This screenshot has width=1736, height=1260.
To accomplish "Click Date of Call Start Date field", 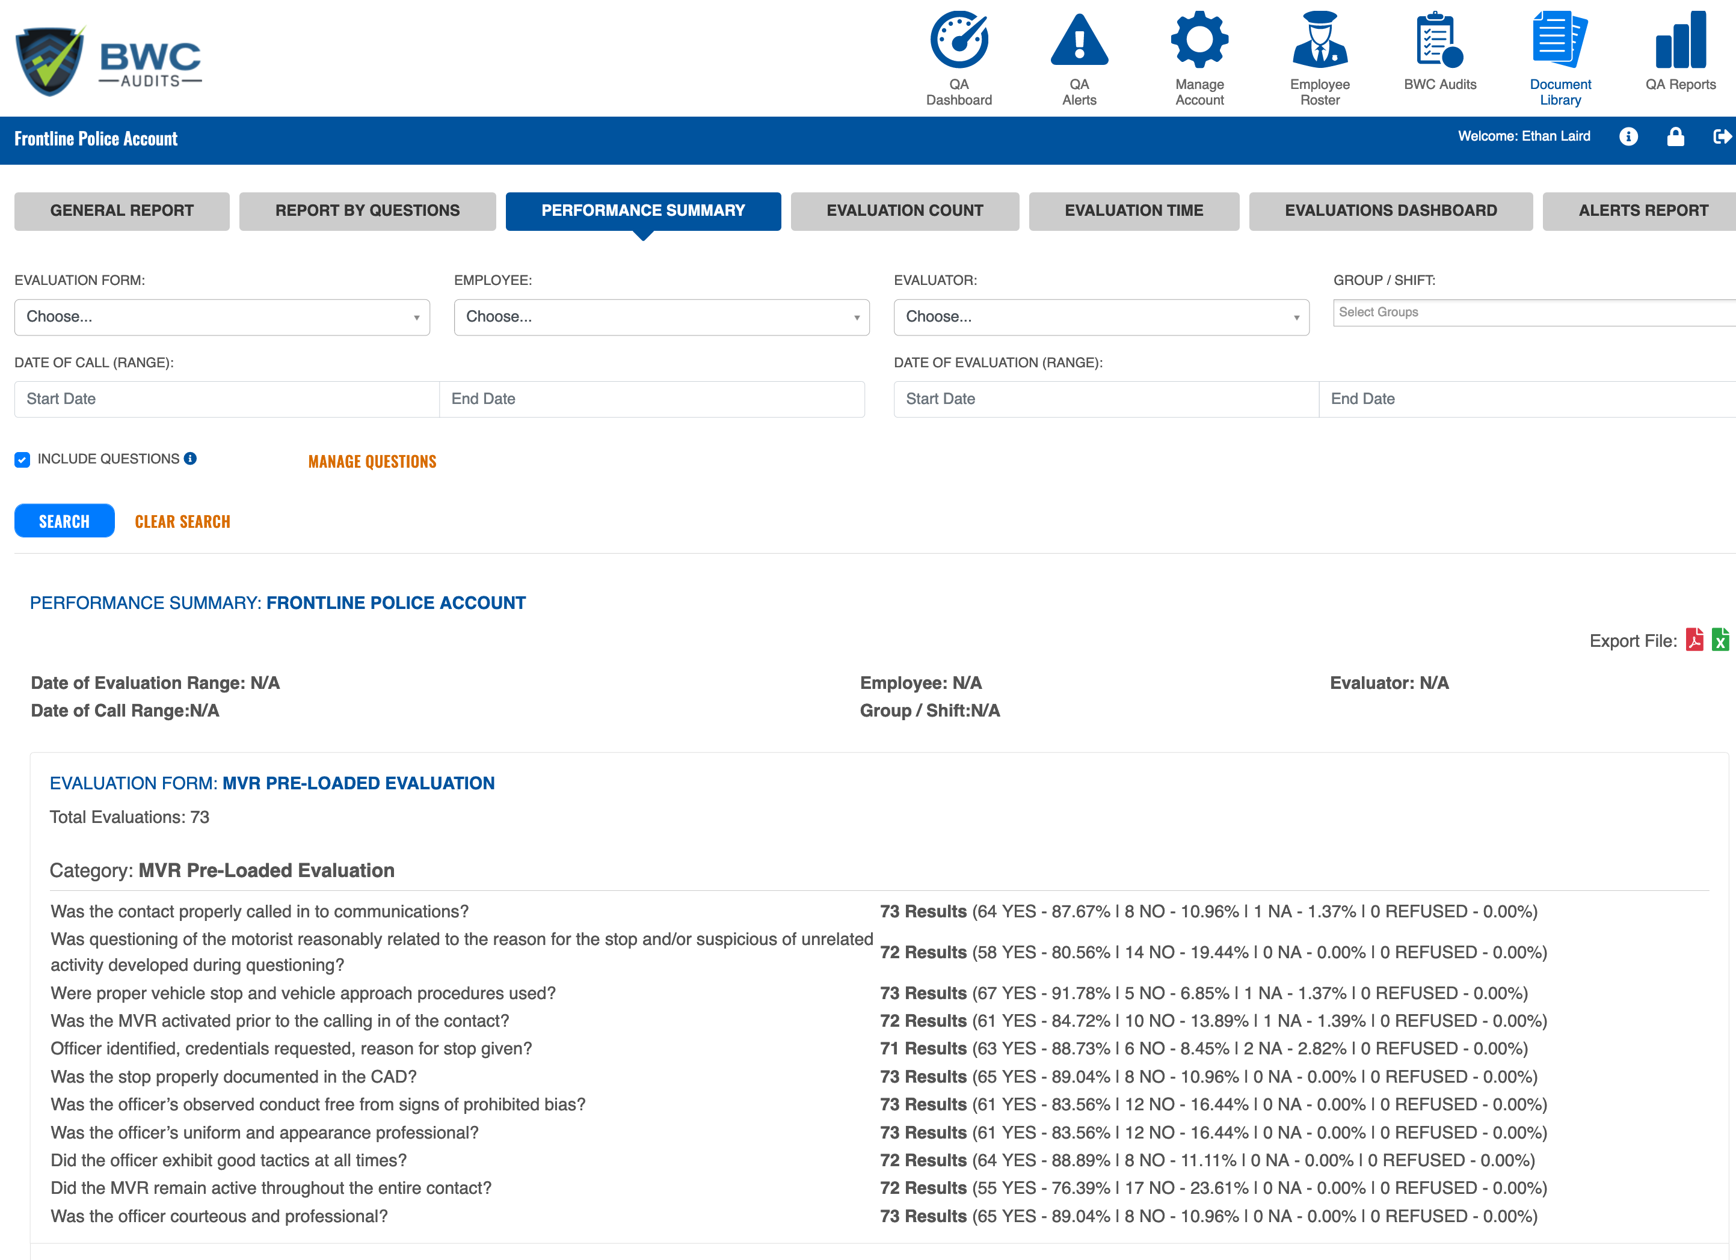I will click(227, 399).
